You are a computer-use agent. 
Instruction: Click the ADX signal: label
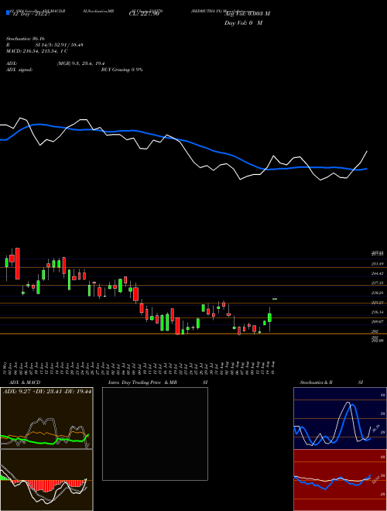19,70
